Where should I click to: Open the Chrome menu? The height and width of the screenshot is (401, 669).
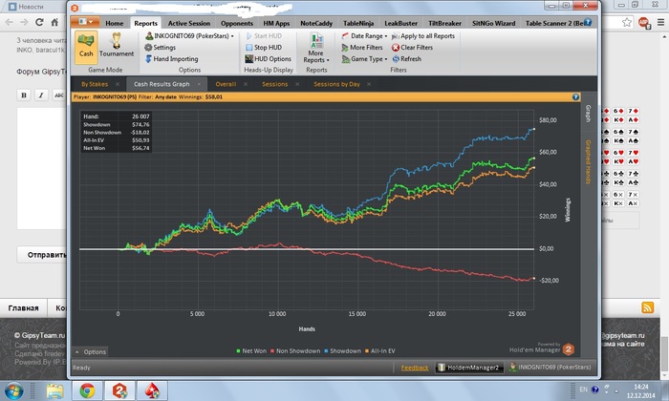coord(660,22)
